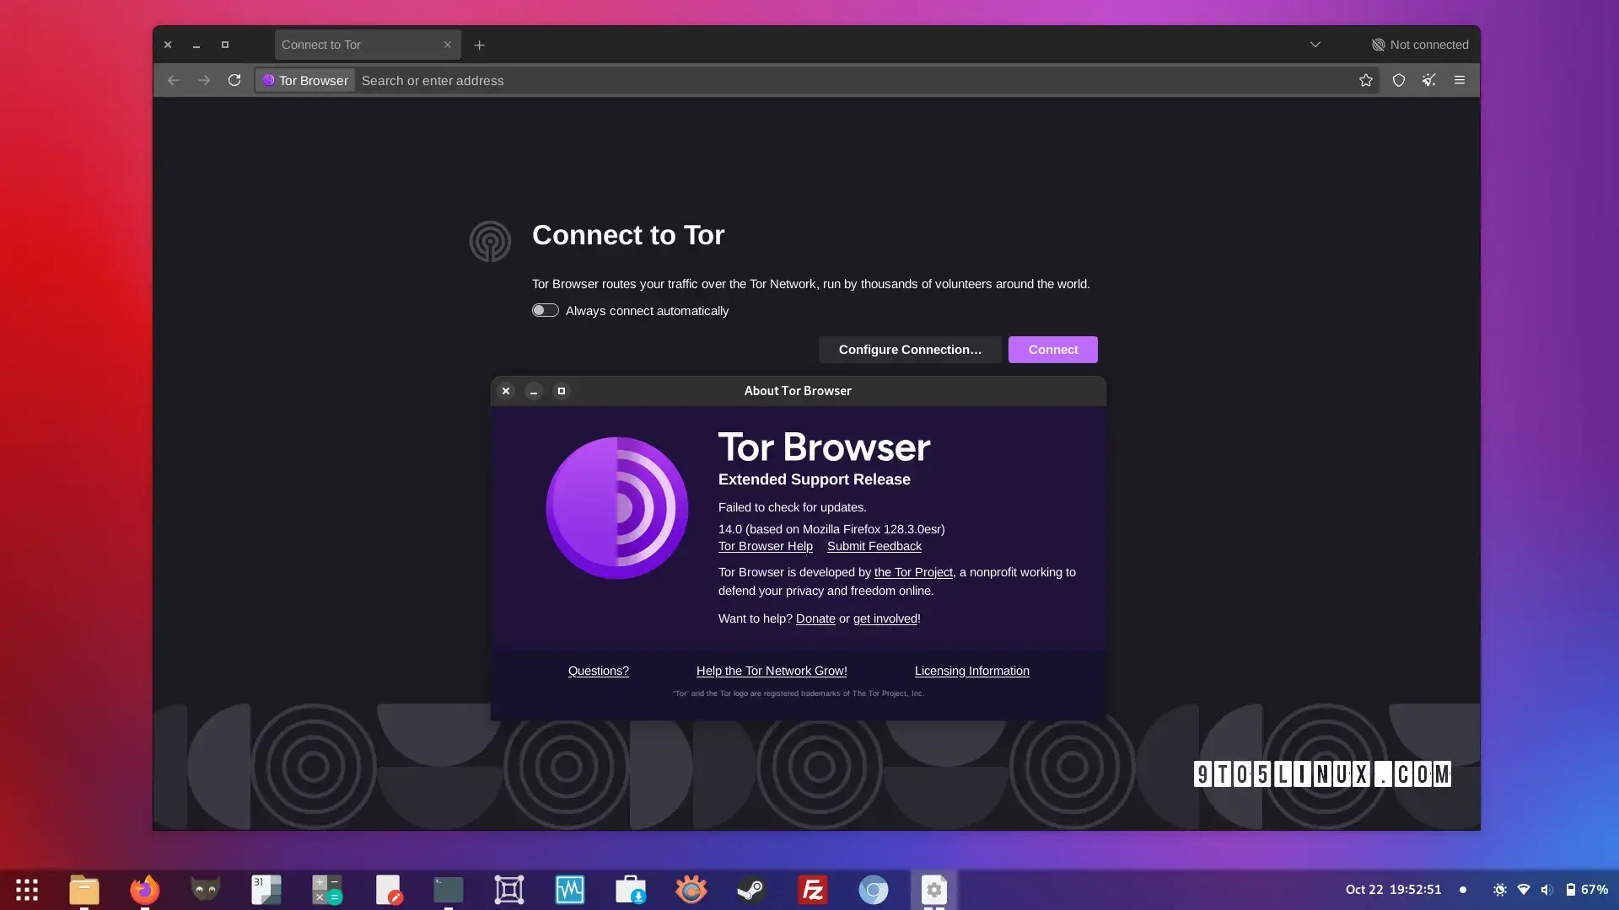Click the bookmark star icon
1619x910 pixels.
click(x=1365, y=80)
